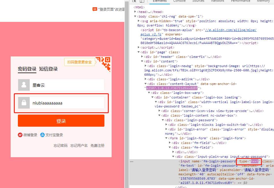The image size is (274, 188).
Task: Toggle the DevTools device toolbar icon
Action: click(142, 1)
